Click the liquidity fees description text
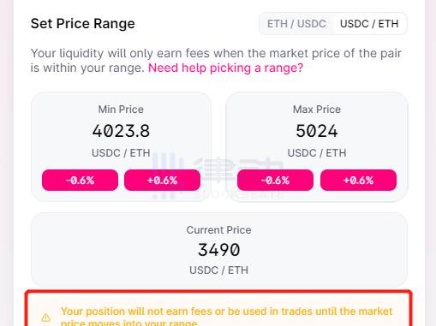Image resolution: width=436 pixels, height=326 pixels. 216,61
